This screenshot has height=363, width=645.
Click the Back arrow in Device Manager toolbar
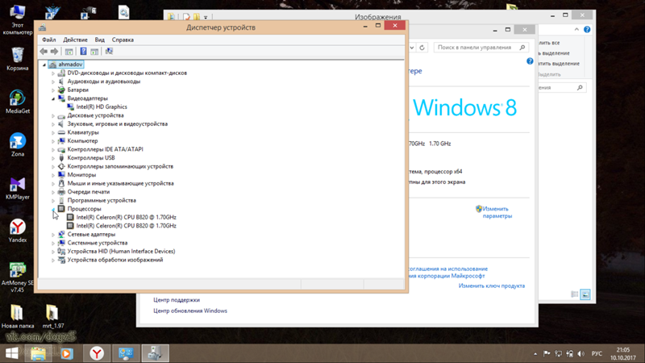(44, 52)
